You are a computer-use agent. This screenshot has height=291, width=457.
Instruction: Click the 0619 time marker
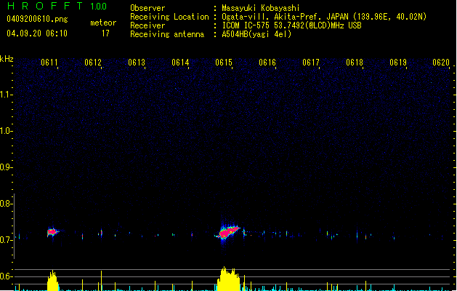[398, 63]
